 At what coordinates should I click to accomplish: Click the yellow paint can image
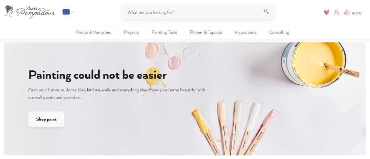(314, 64)
